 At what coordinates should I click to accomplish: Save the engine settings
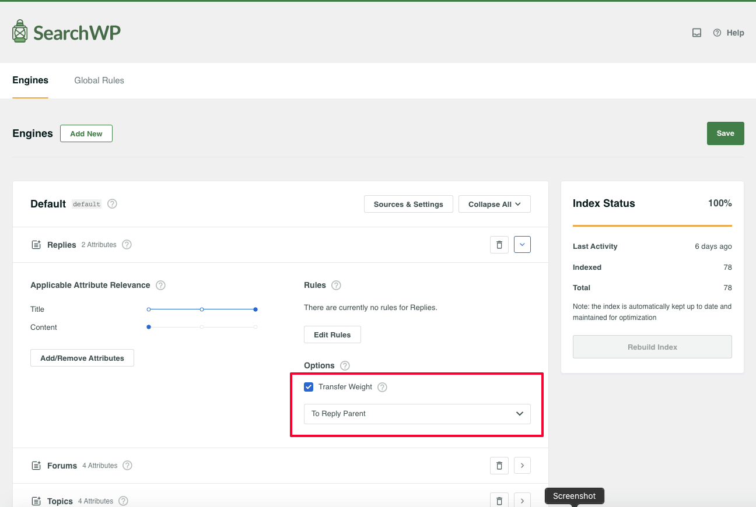(x=725, y=133)
